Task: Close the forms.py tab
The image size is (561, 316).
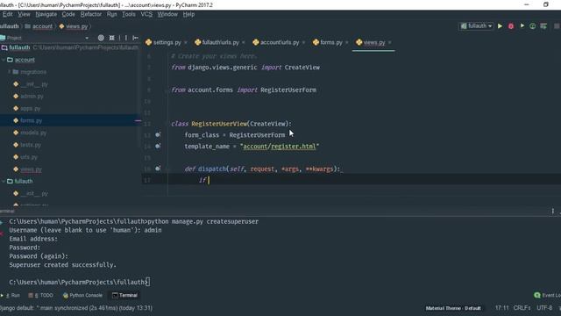Action: pyautogui.click(x=347, y=43)
